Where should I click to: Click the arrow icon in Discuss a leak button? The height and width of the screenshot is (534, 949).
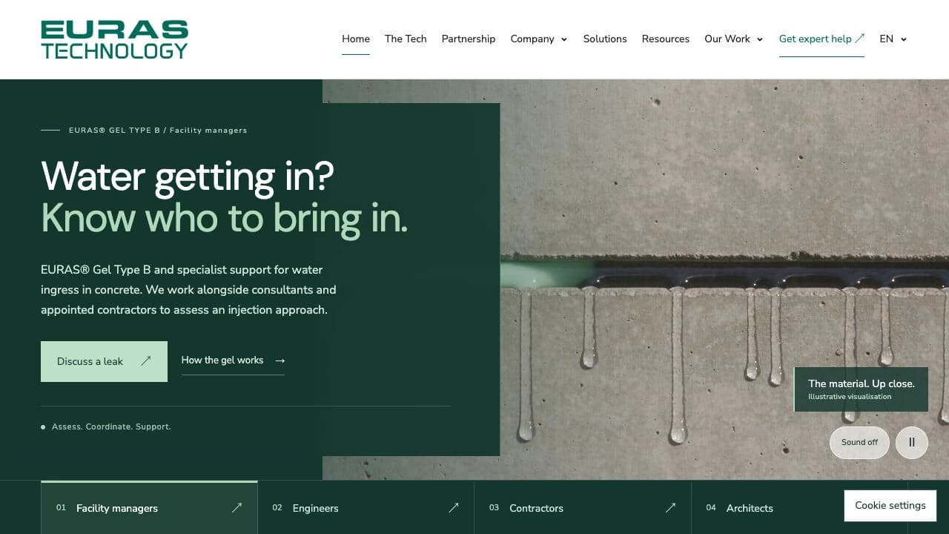(x=146, y=361)
